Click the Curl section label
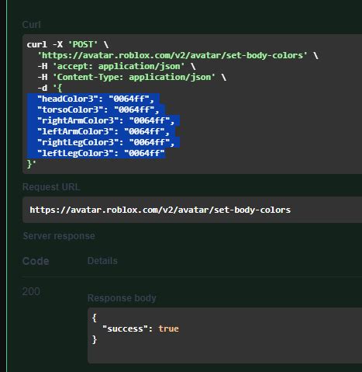This screenshot has height=372, width=362. [x=31, y=25]
